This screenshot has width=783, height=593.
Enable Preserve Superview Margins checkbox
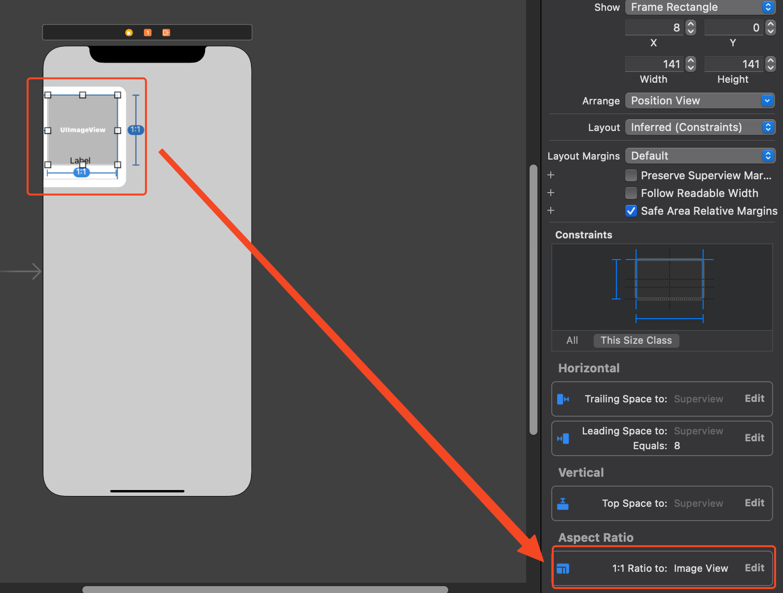click(631, 175)
